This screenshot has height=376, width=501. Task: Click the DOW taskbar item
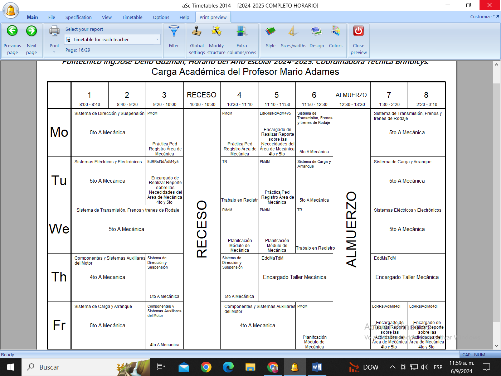[x=364, y=367]
